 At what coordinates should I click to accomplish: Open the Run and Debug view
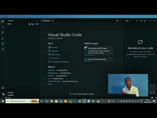[x=3, y=38]
